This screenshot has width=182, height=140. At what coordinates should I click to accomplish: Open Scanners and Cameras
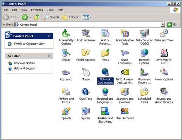(125, 96)
